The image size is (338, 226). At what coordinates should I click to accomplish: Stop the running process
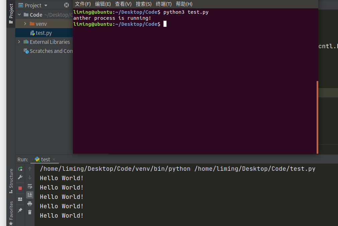click(20, 187)
